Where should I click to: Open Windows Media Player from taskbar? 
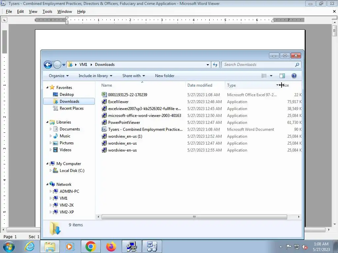pyautogui.click(x=70, y=246)
